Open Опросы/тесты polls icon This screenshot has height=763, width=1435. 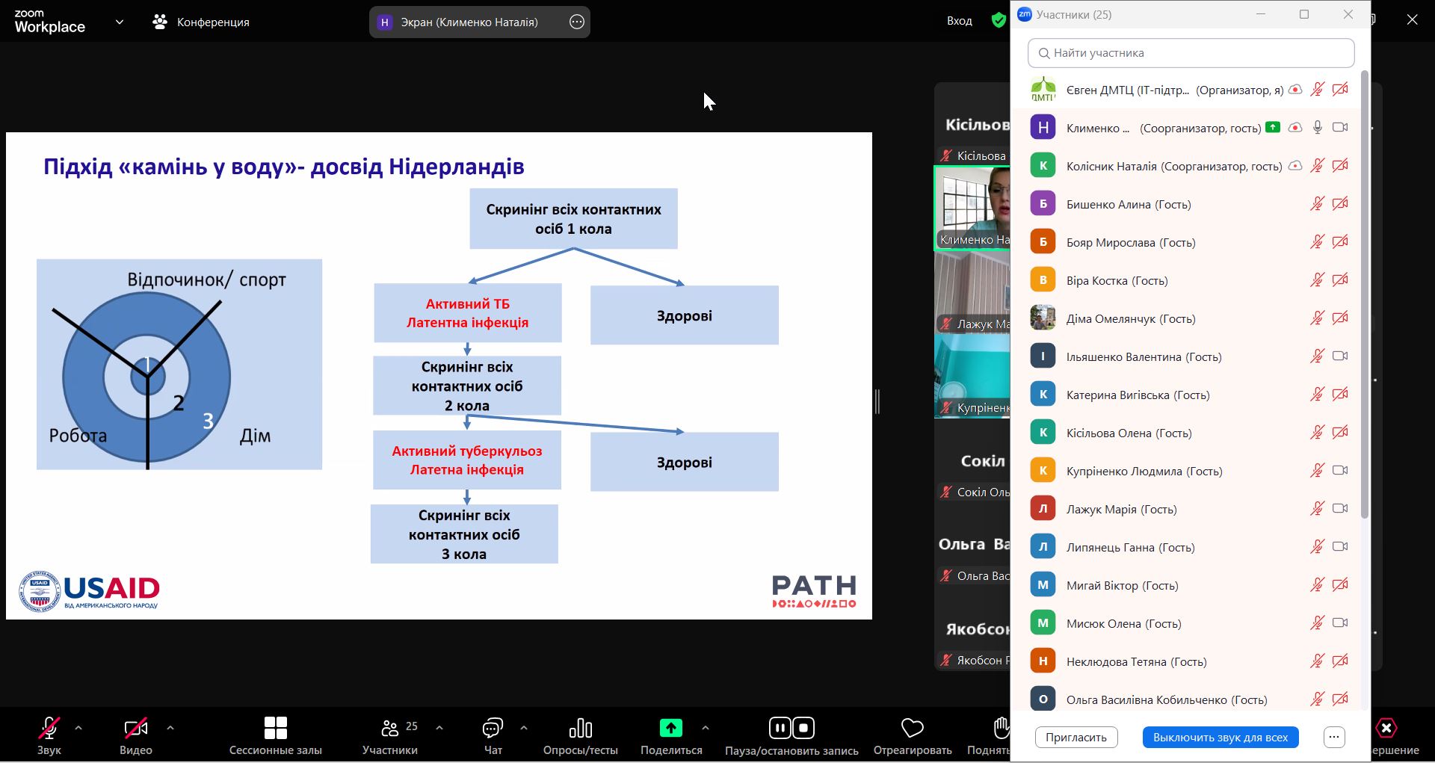point(580,728)
